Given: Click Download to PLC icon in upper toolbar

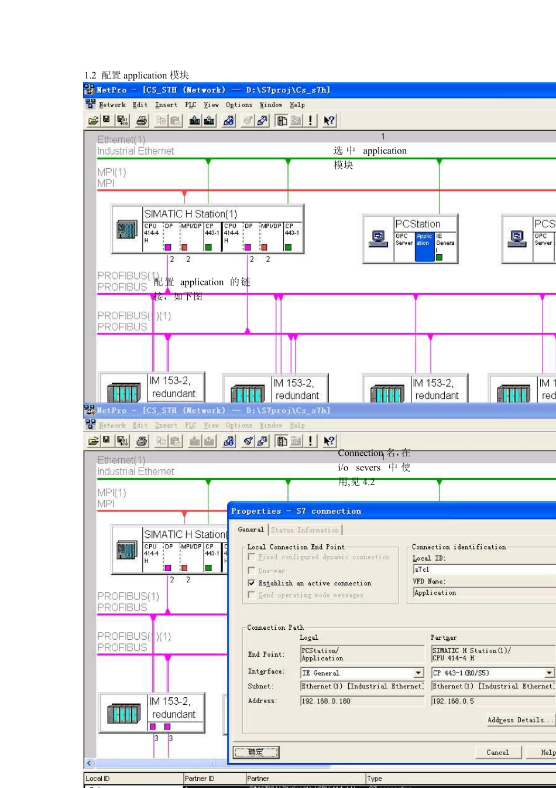Looking at the screenshot, I should [x=195, y=121].
